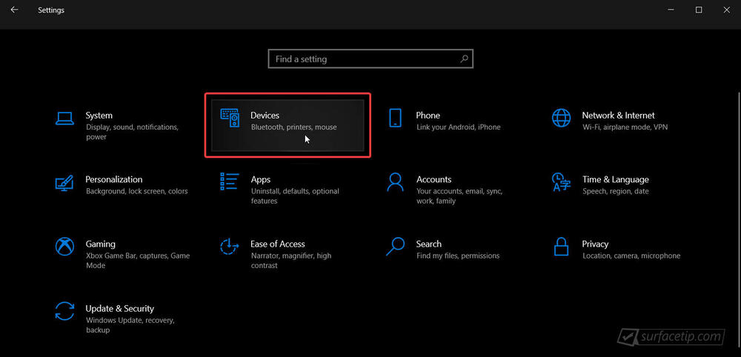Click 'Location, camera, microphone' description
The image size is (741, 357).
point(631,256)
